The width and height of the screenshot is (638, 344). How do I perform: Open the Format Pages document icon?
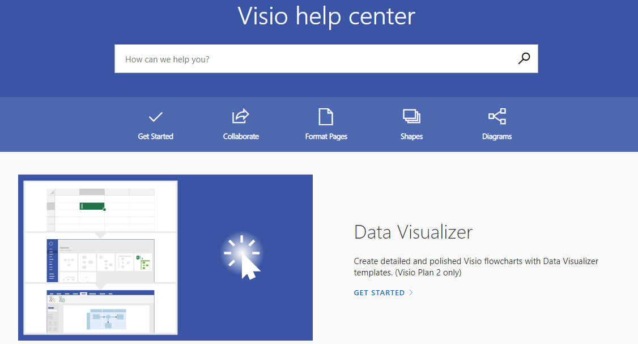click(326, 117)
